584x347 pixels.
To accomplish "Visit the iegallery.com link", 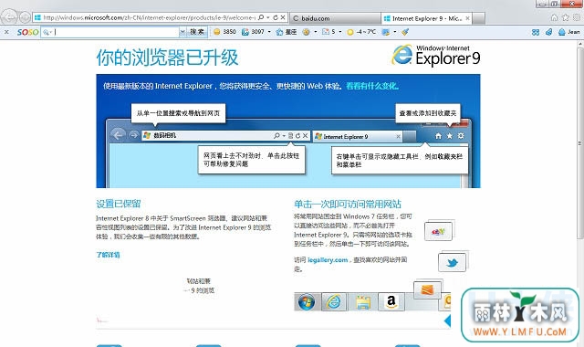I will (328, 260).
